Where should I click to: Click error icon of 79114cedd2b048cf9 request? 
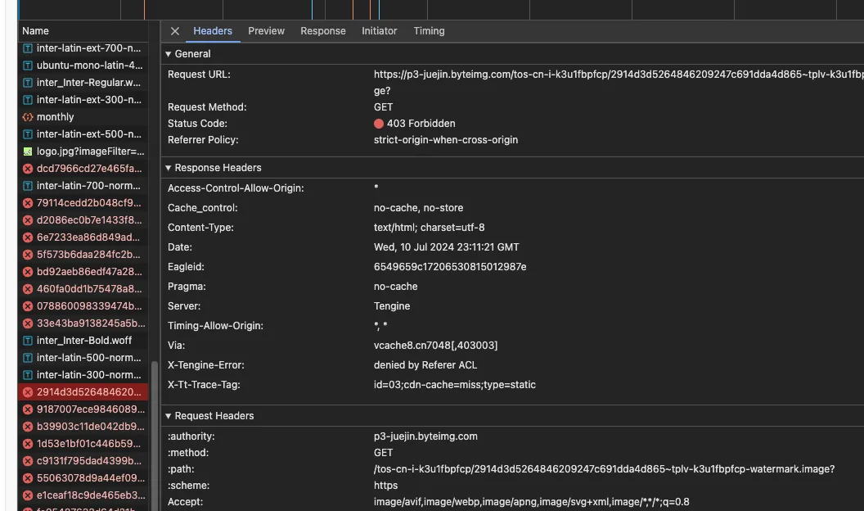click(28, 203)
